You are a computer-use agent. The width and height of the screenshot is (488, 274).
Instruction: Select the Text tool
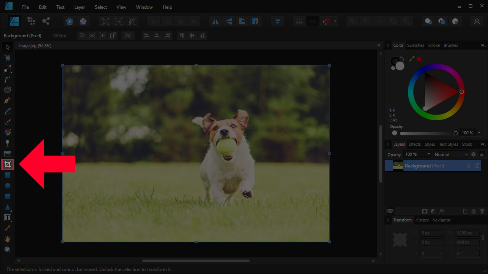7,218
